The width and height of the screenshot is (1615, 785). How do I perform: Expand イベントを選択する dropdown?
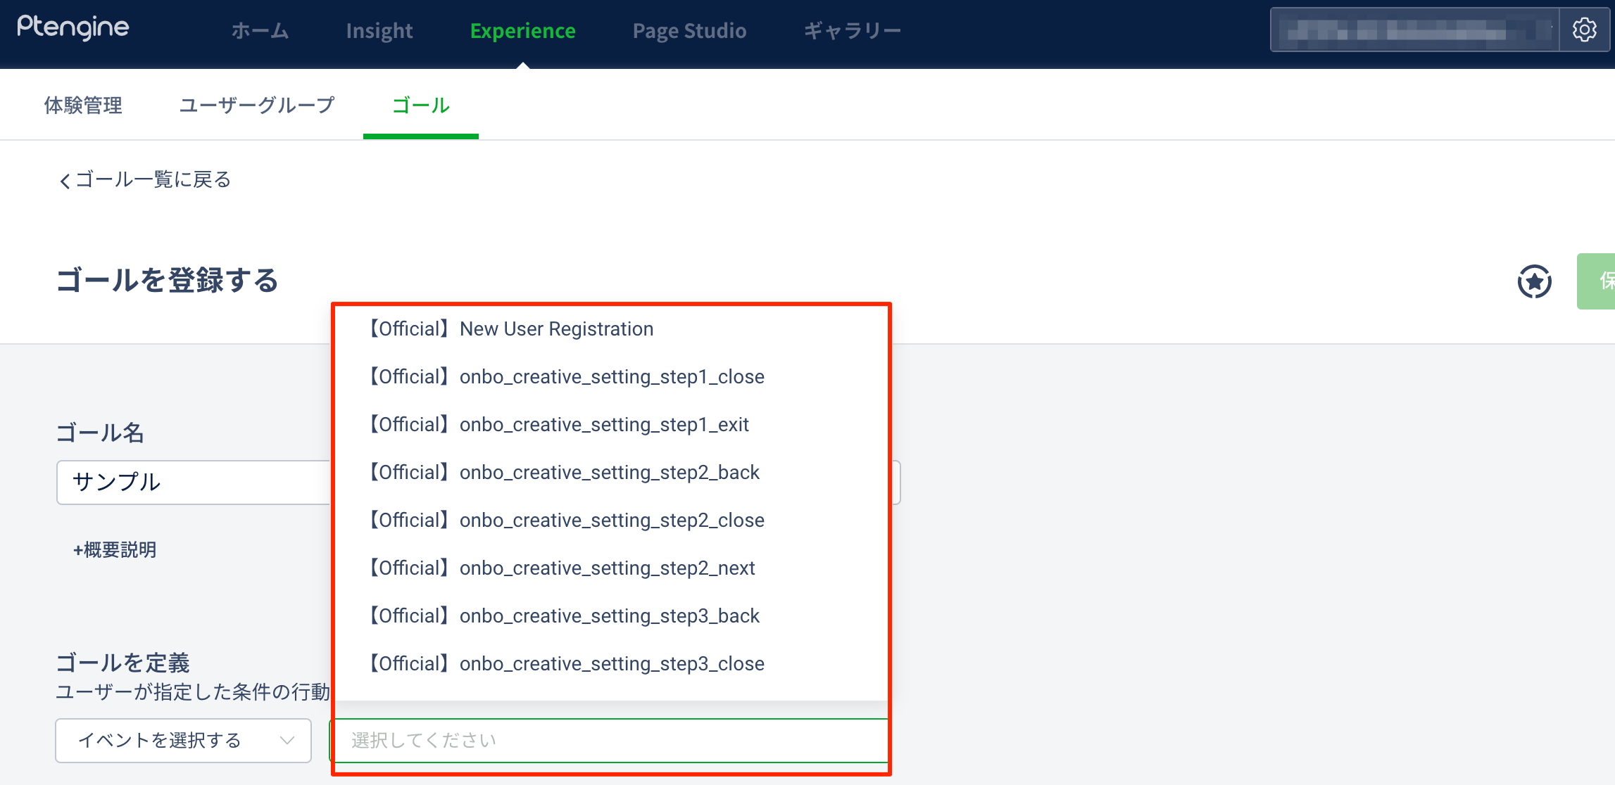183,740
